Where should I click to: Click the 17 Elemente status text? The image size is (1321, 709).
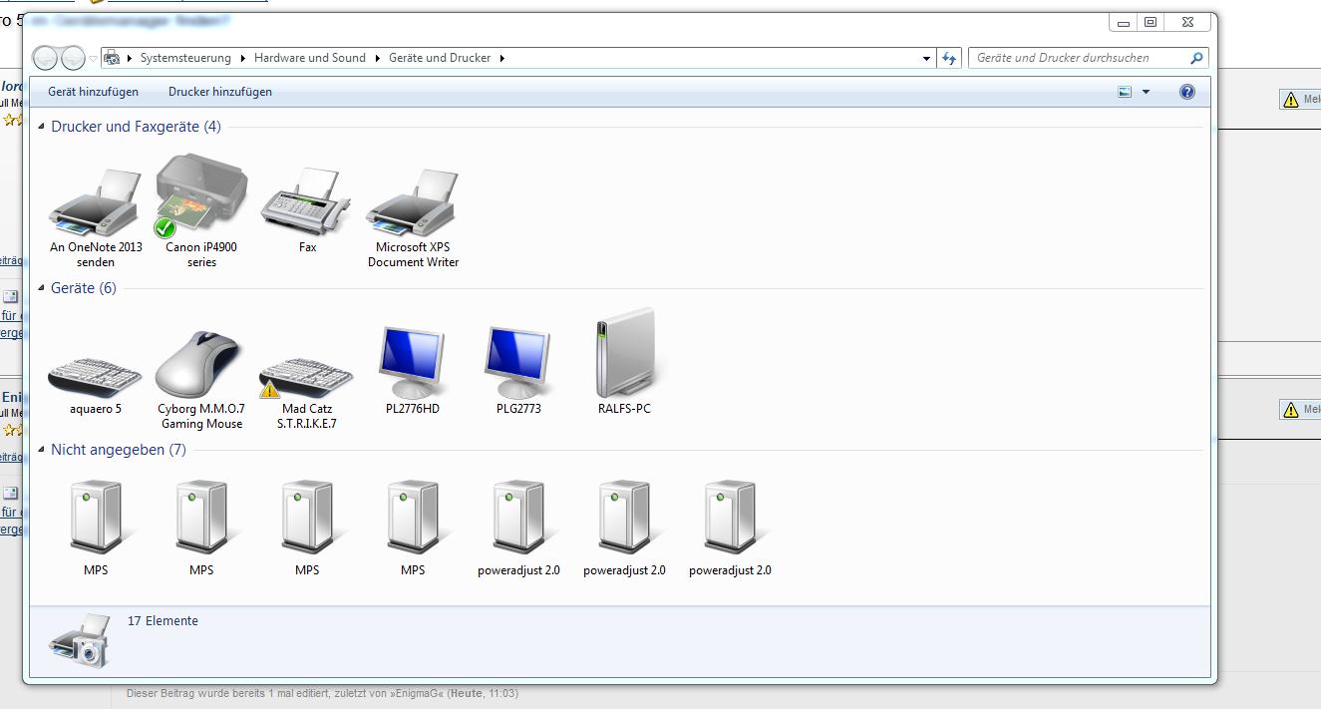[x=163, y=621]
